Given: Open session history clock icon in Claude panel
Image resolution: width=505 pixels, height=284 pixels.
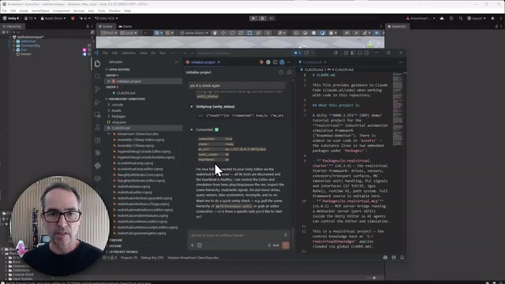Looking at the screenshot, I should point(281,73).
